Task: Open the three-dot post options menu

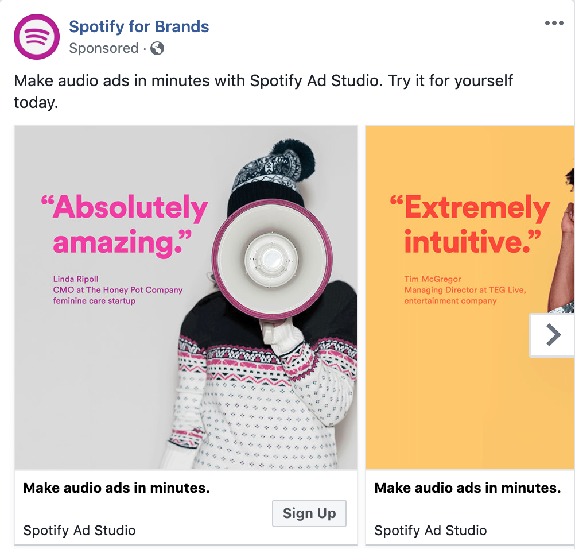Action: (554, 23)
